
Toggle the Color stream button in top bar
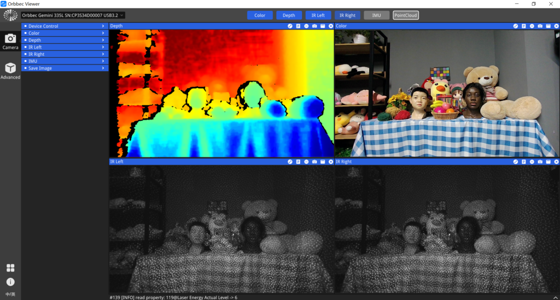coord(260,15)
